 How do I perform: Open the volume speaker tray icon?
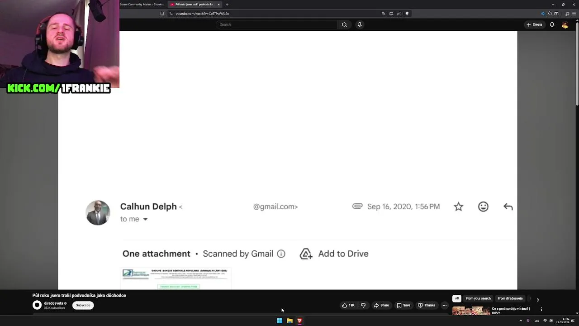coord(551,321)
